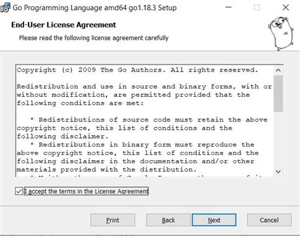Click the "following conditions are met:" line
This screenshot has width=300, height=236.
click(80, 103)
